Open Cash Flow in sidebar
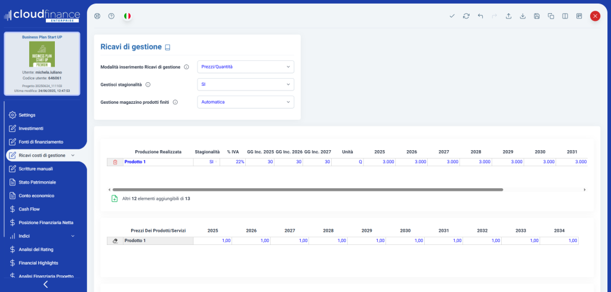611x292 pixels. pyautogui.click(x=29, y=209)
